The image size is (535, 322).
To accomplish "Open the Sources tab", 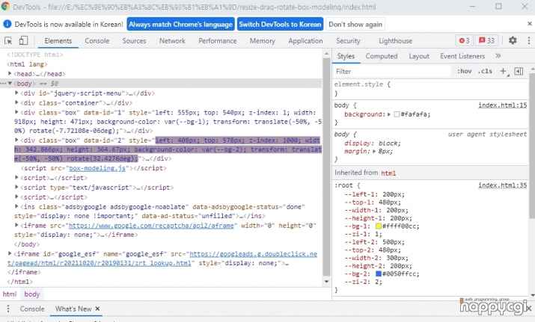I will pyautogui.click(x=134, y=40).
